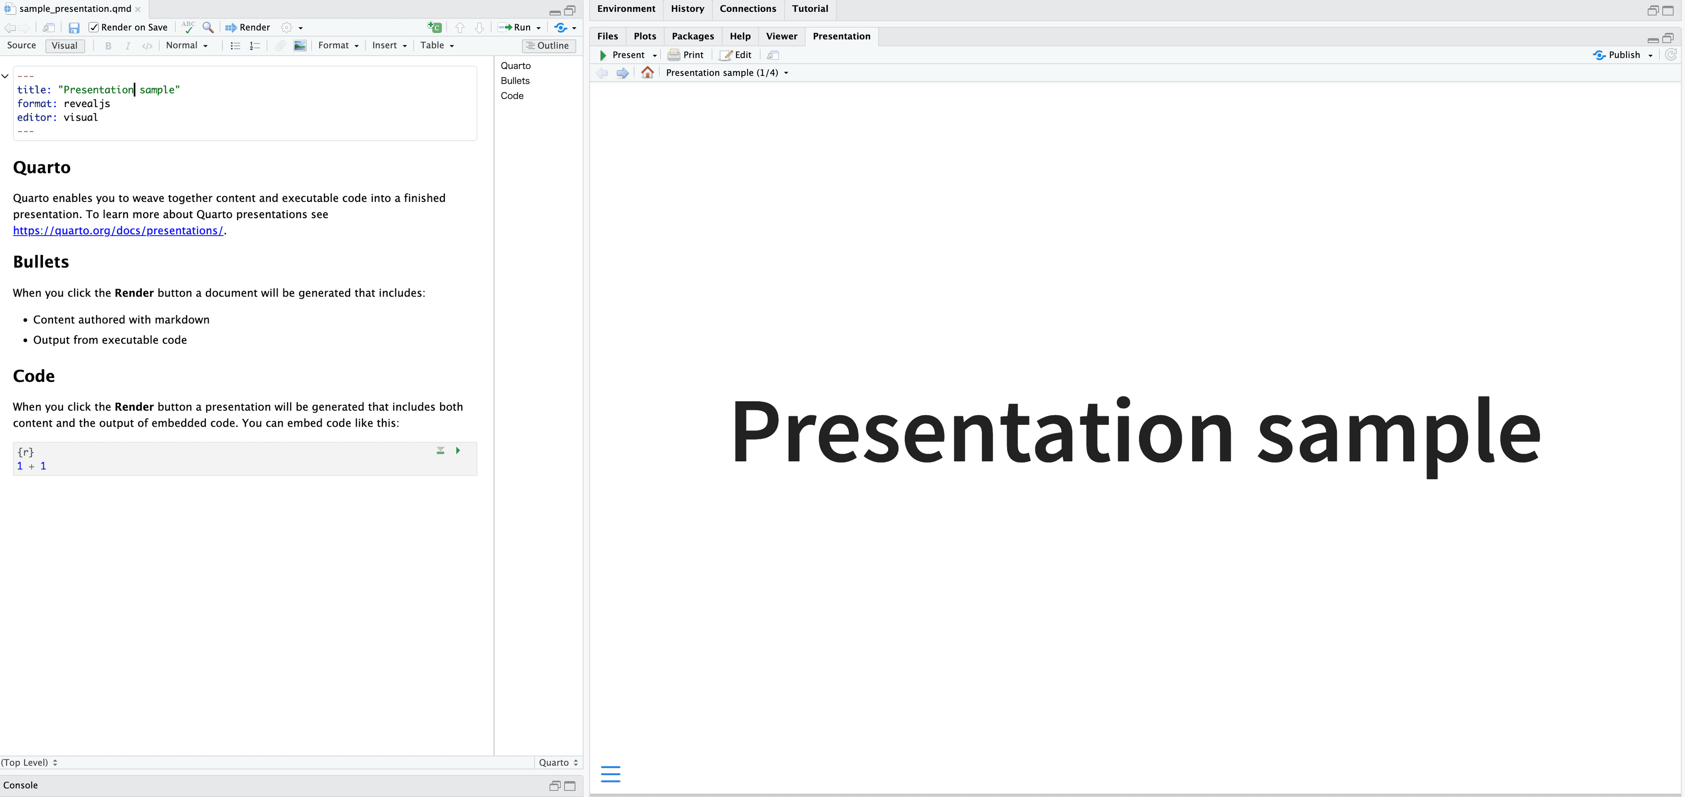This screenshot has width=1685, height=797.
Task: Click the numbered list icon
Action: click(x=255, y=46)
